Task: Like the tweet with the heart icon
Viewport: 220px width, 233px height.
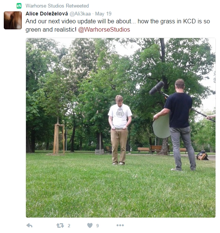Action: pos(90,225)
